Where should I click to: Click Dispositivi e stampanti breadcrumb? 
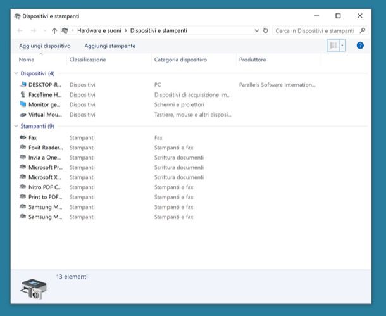click(x=159, y=30)
